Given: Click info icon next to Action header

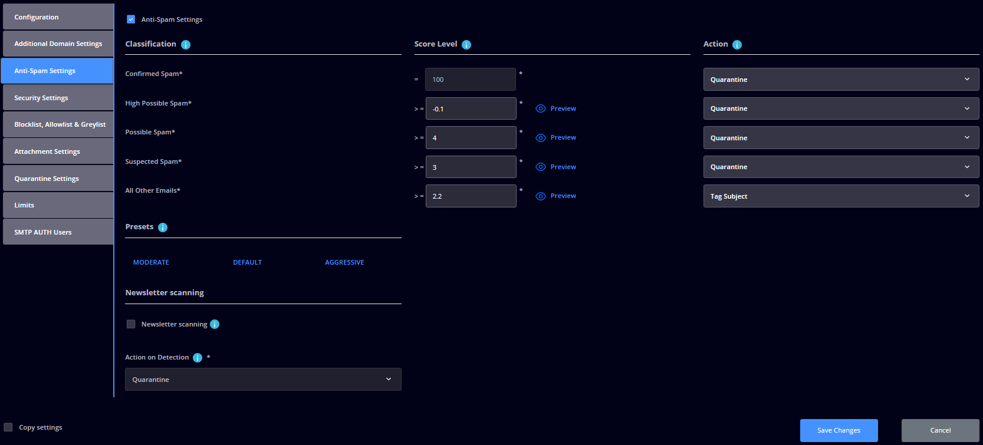Looking at the screenshot, I should [x=737, y=45].
